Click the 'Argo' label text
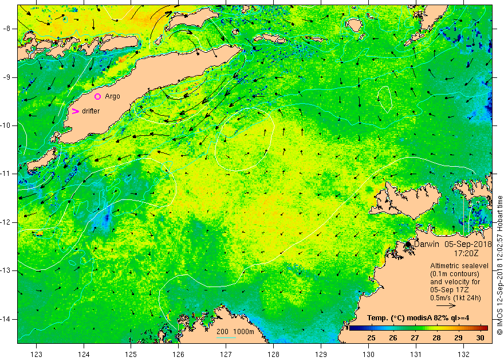 pyautogui.click(x=112, y=96)
